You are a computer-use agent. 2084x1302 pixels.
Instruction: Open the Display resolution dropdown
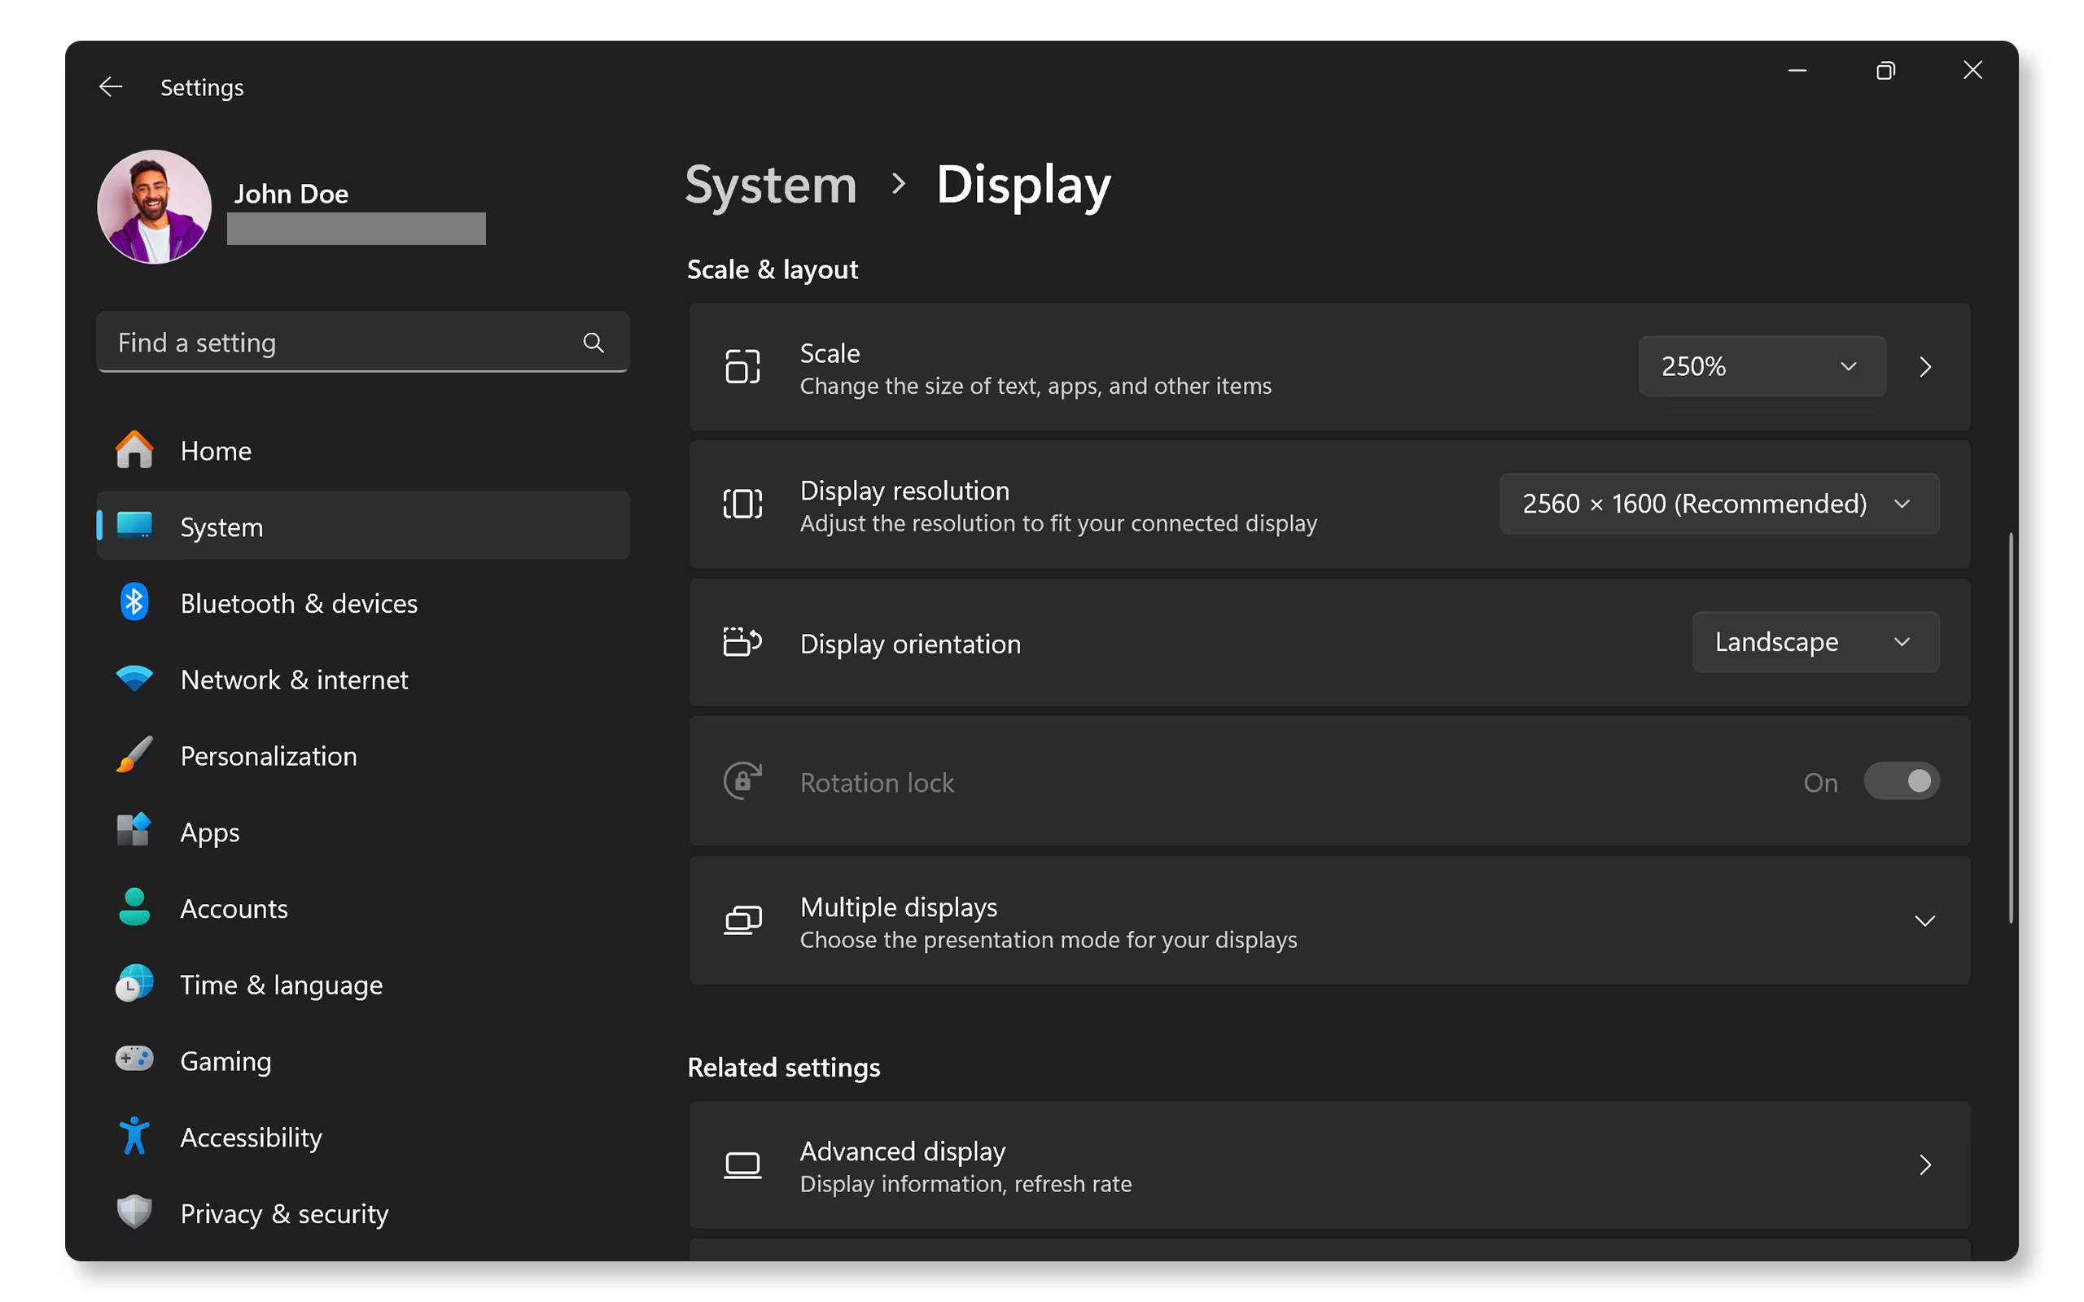point(1720,504)
